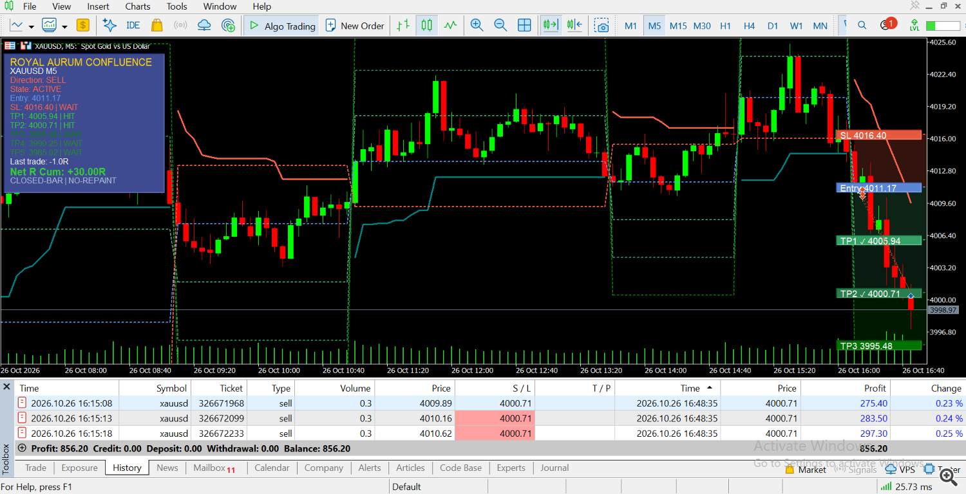Switch chart to line chart style

[x=450, y=26]
